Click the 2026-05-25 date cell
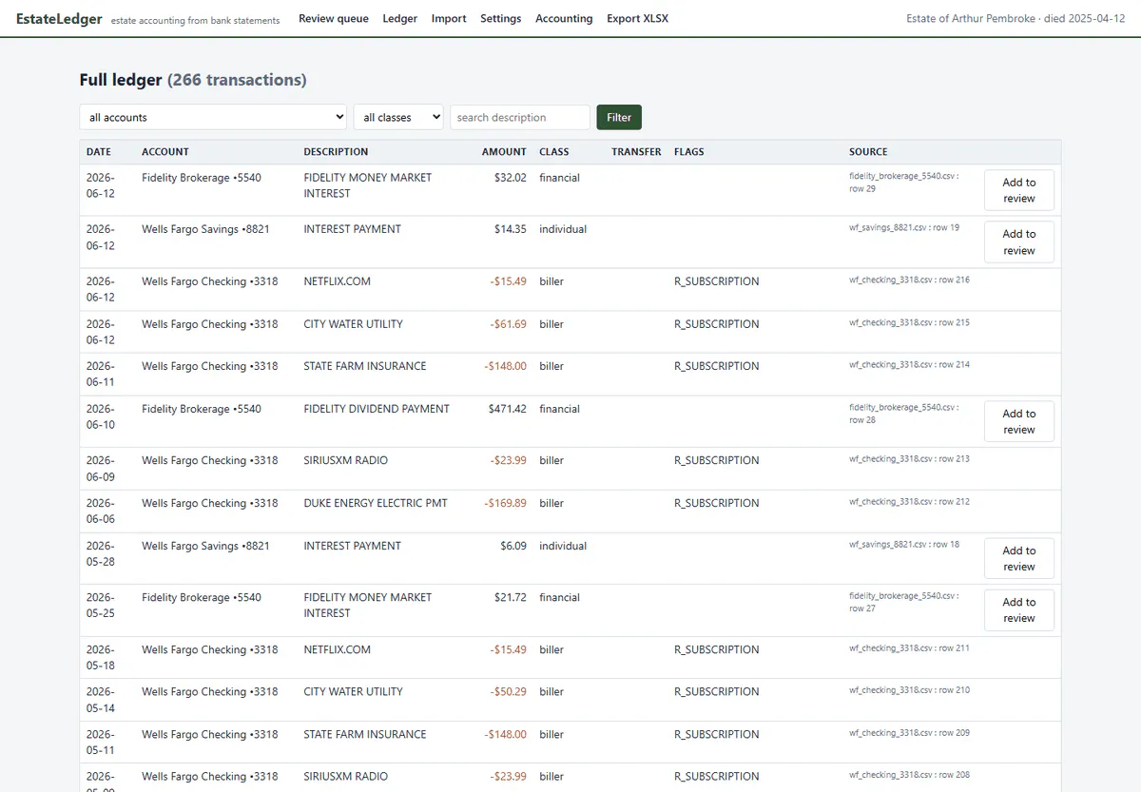This screenshot has width=1141, height=792. tap(101, 605)
